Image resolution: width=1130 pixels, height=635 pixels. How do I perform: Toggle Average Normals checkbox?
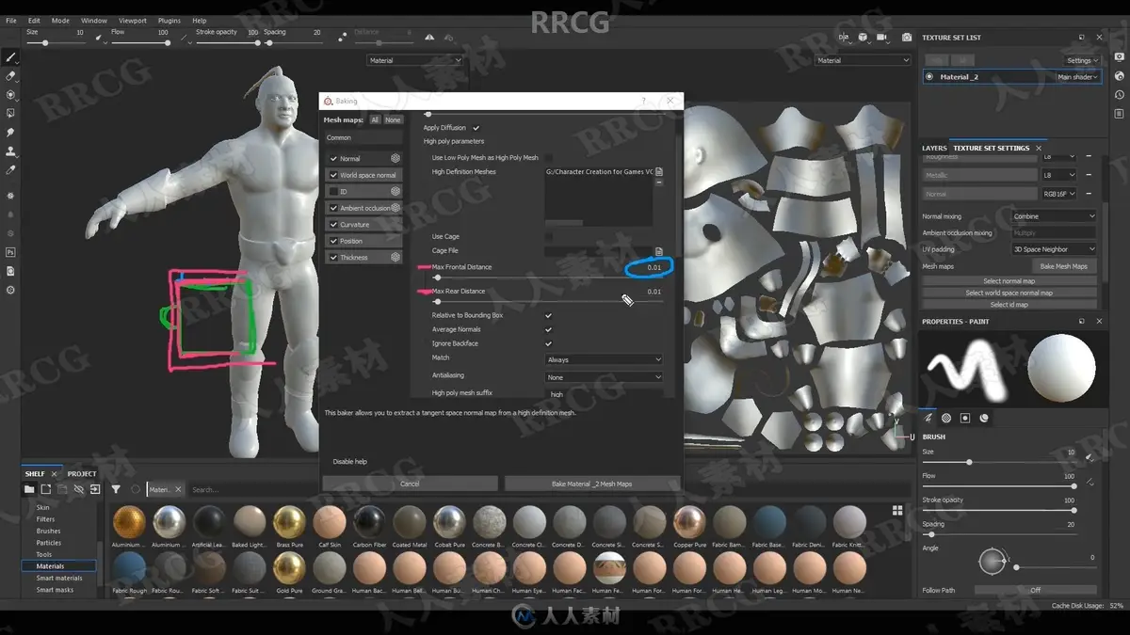click(548, 329)
